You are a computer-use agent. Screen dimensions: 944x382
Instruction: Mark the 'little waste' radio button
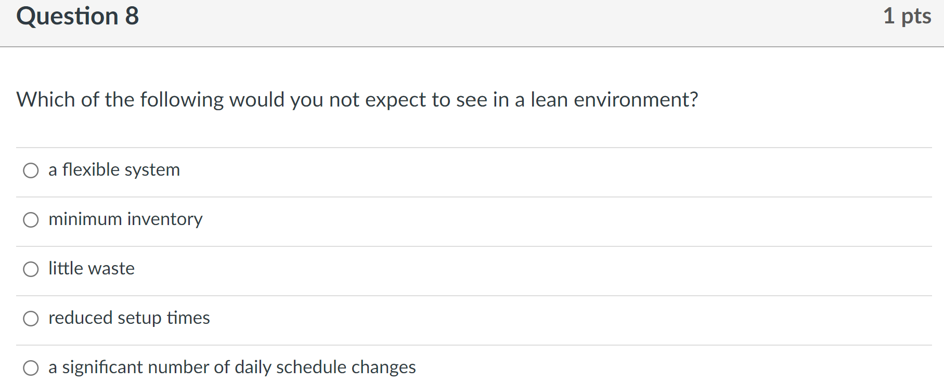(31, 269)
